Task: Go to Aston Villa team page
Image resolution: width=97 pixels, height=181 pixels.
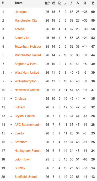Action: click(x=22, y=38)
